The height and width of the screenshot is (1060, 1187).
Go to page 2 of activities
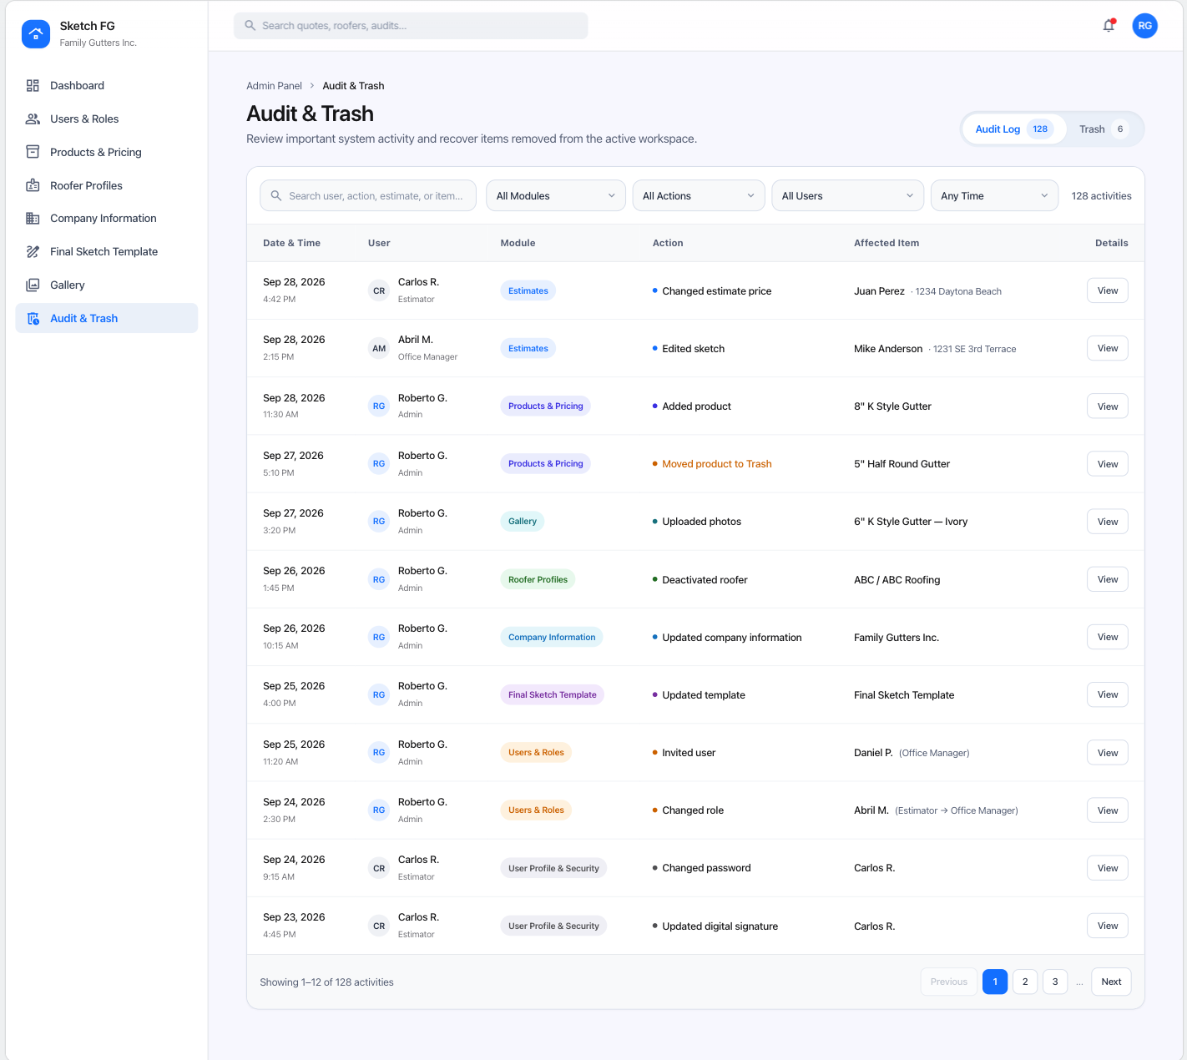pyautogui.click(x=1025, y=982)
